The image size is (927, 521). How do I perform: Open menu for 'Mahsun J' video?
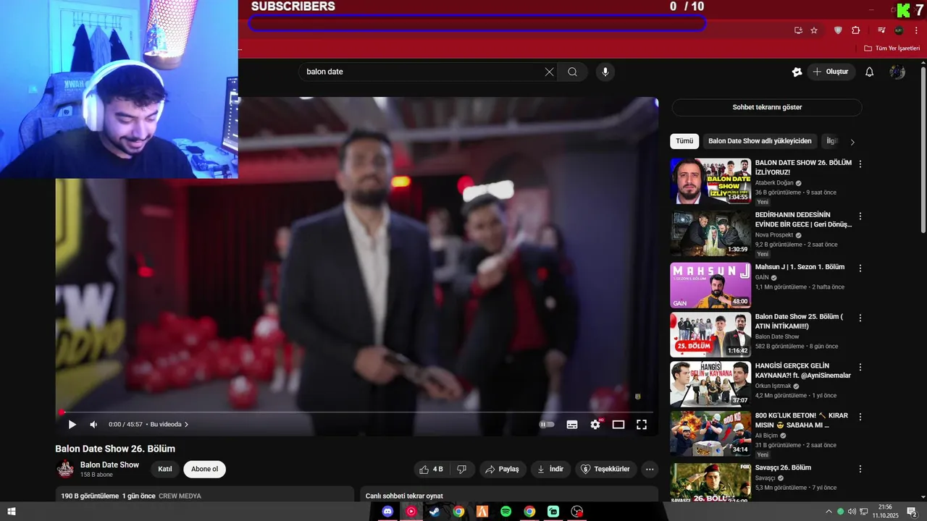point(860,268)
